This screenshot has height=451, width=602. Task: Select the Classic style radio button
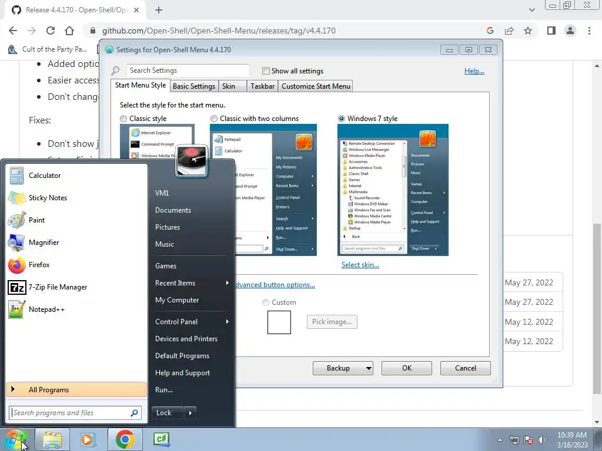tap(123, 119)
